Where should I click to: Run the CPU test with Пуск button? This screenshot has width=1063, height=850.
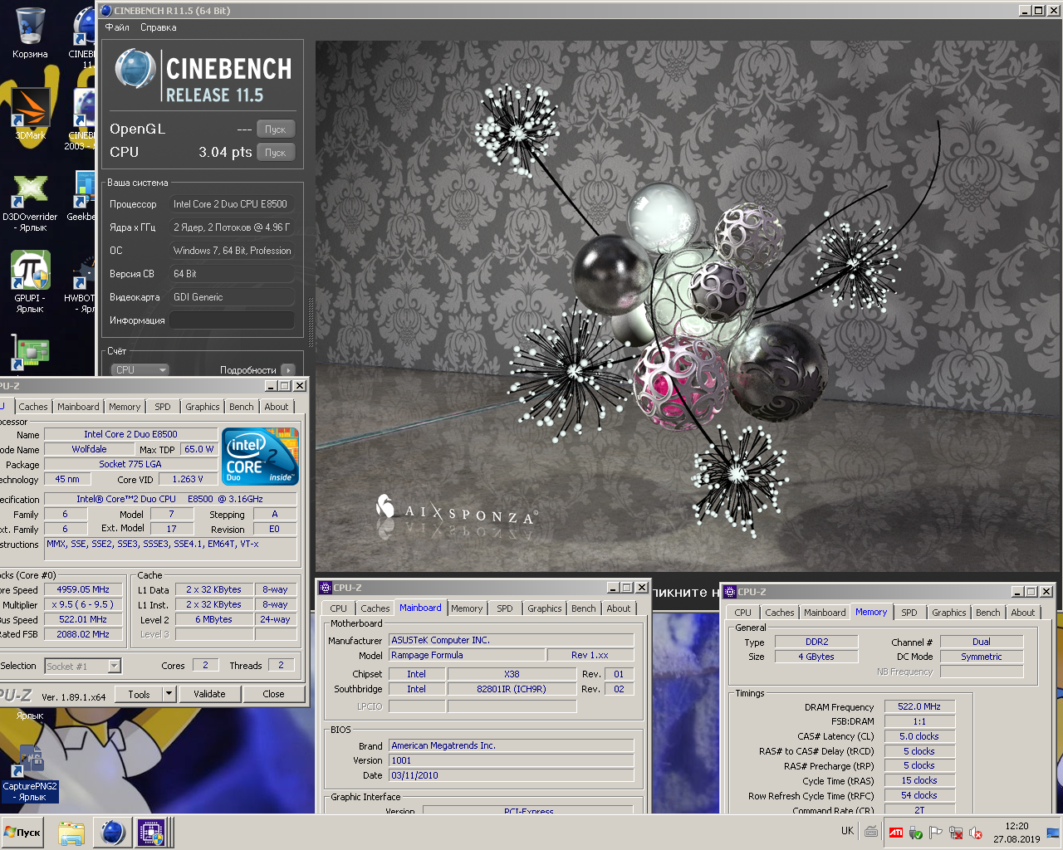276,153
